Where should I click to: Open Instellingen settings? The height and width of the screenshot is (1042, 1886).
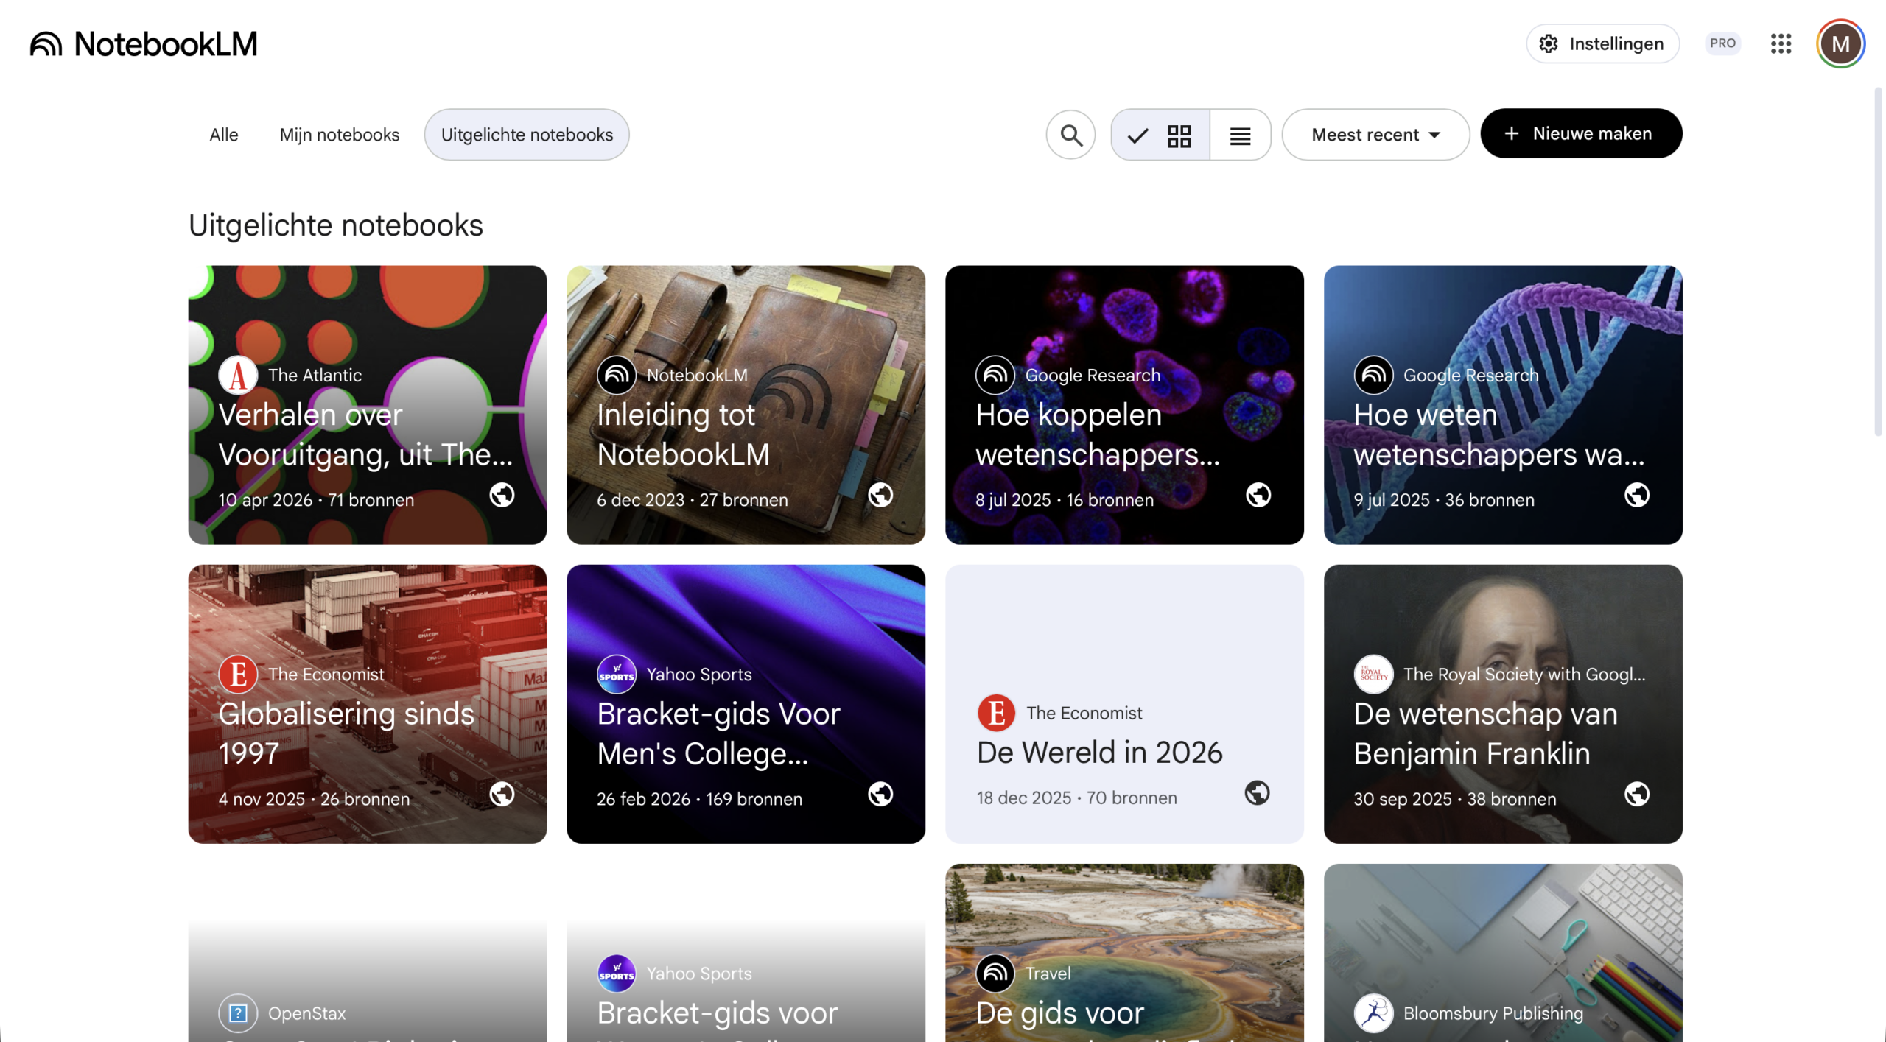(1602, 43)
